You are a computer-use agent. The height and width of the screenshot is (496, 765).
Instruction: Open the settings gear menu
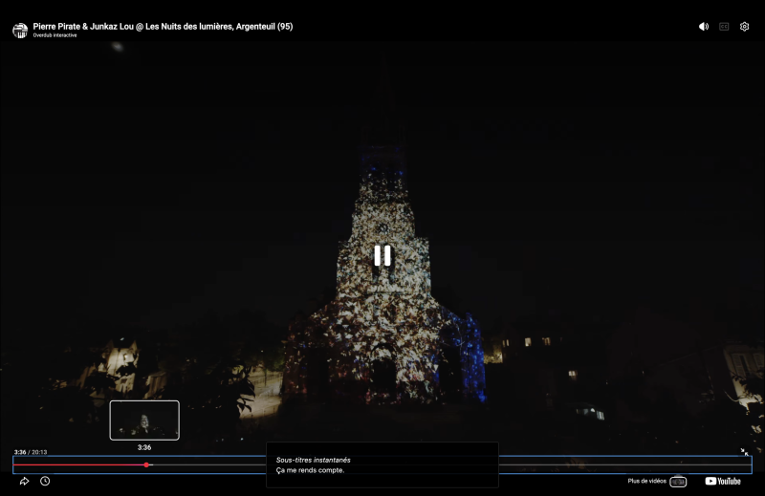(x=744, y=27)
